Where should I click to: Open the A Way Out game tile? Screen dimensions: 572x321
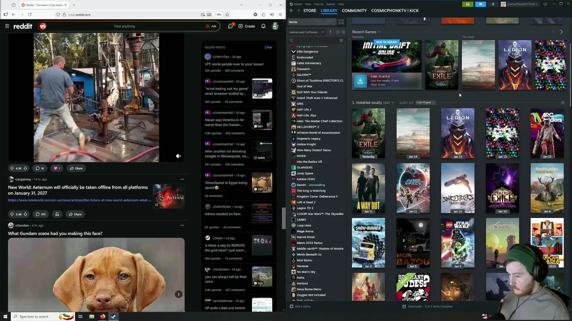click(x=368, y=188)
